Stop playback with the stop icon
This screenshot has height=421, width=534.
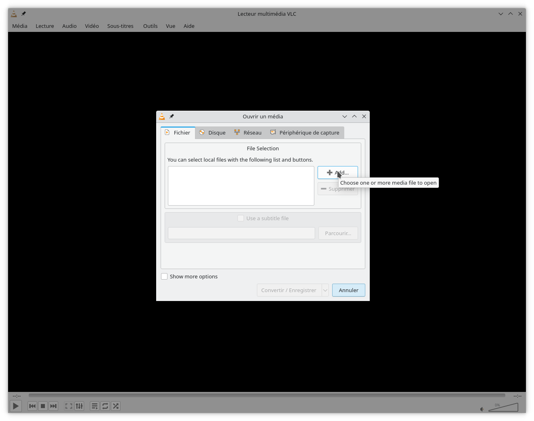[x=43, y=406]
